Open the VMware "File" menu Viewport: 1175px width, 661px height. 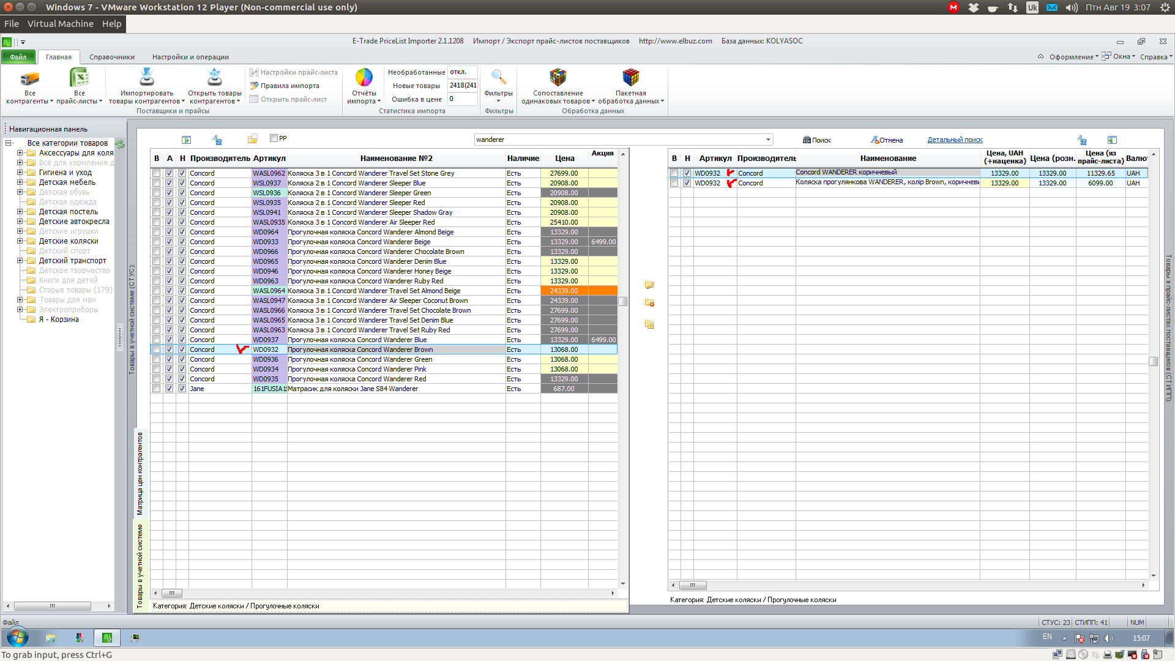coord(12,24)
